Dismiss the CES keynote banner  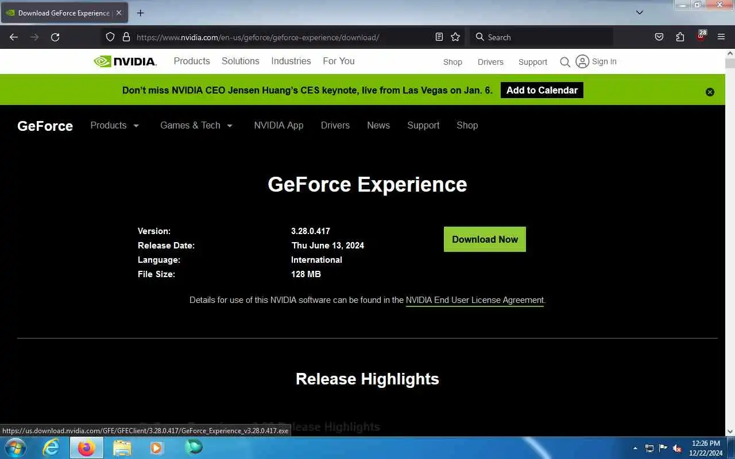click(710, 92)
